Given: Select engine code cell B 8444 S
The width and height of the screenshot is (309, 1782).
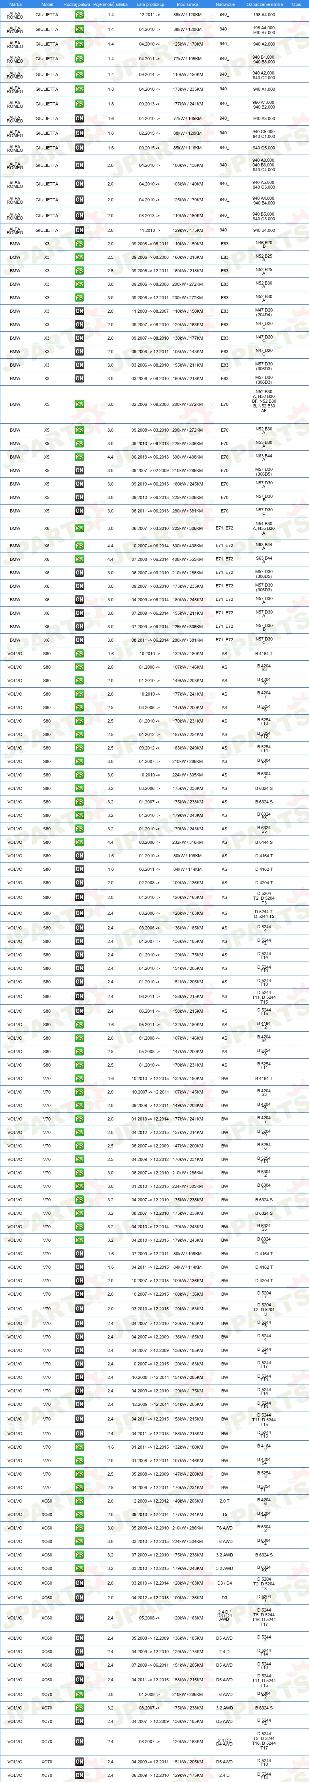Looking at the screenshot, I should pyautogui.click(x=264, y=842).
